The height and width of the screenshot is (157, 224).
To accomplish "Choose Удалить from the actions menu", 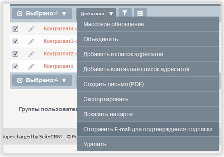I will click(95, 144).
